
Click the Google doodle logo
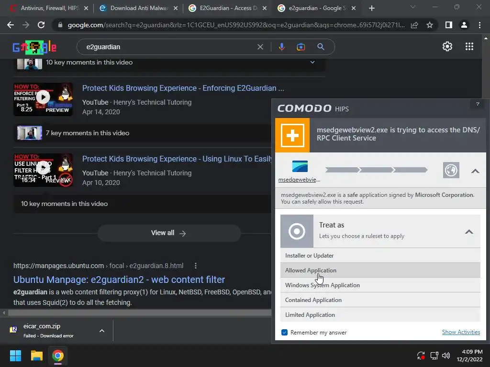(34, 47)
